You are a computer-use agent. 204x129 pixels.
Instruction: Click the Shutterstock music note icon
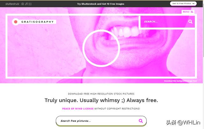(26, 4)
